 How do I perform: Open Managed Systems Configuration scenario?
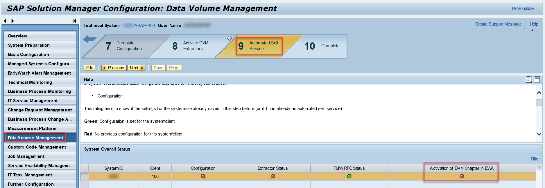[x=40, y=64]
